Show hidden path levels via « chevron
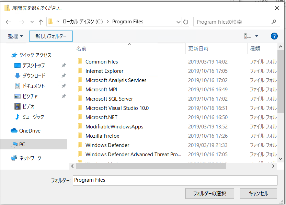 pos(58,22)
